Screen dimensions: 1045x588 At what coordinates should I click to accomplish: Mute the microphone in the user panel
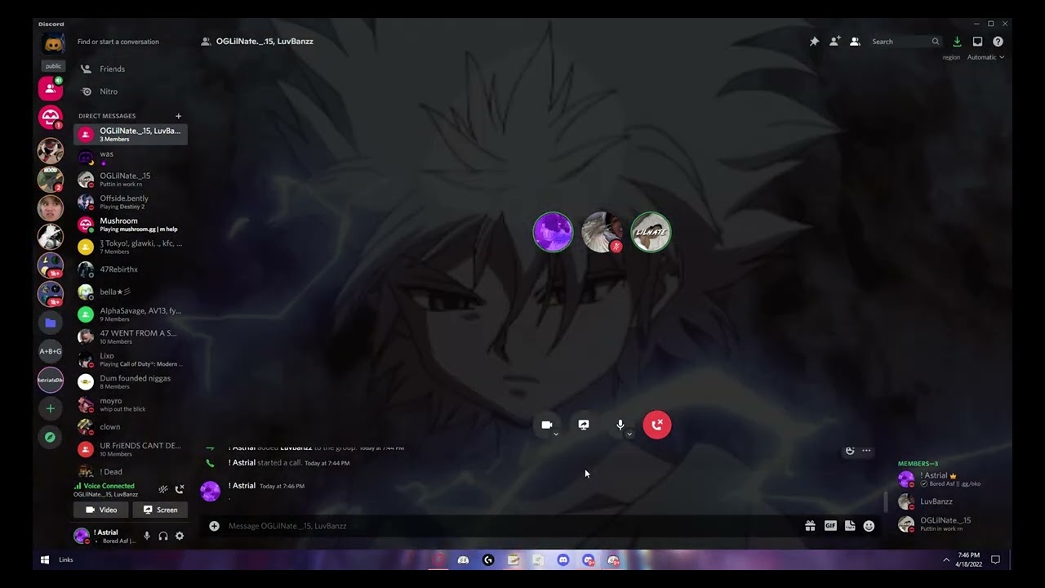147,536
